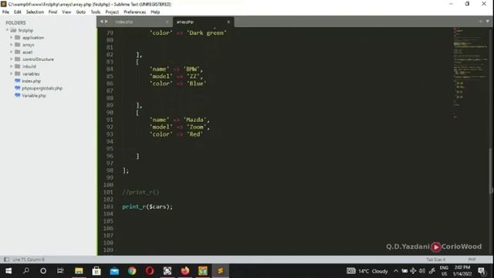
Task: Launch Opera browser from the taskbar
Action: (x=150, y=271)
